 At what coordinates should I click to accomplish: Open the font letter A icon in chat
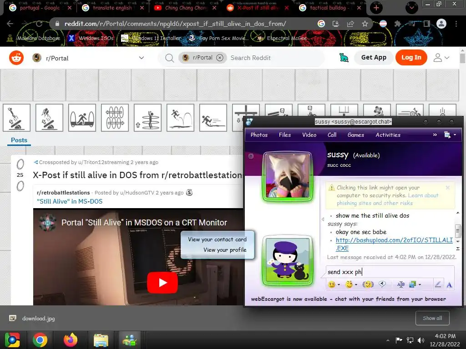pyautogui.click(x=449, y=284)
